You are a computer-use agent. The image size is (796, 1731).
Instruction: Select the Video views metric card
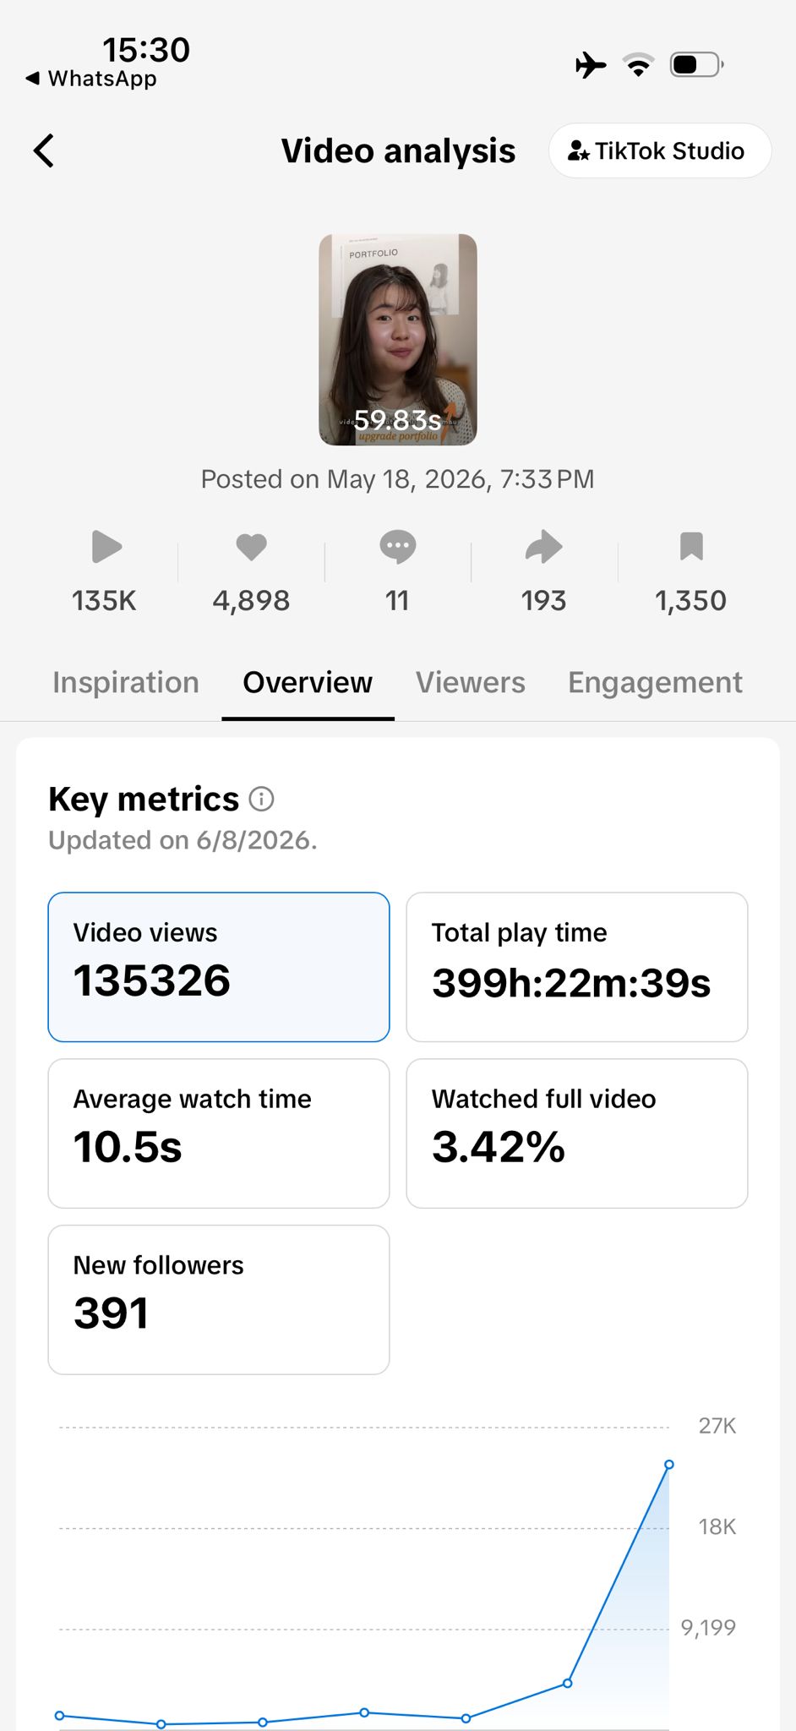219,967
